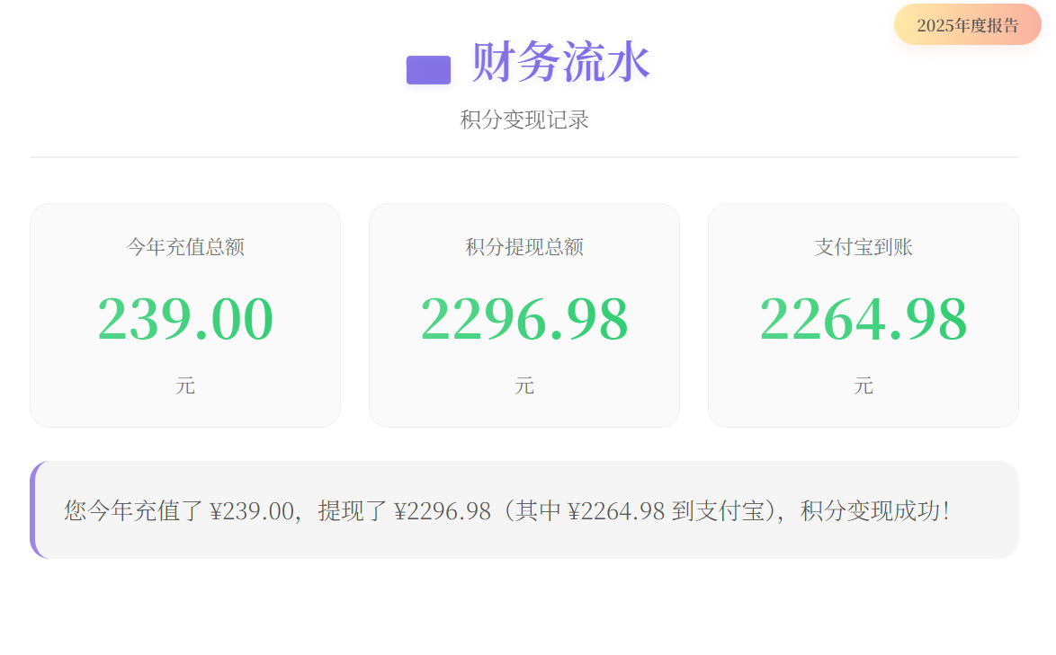This screenshot has height=655, width=1056.
Task: Click 元 under the 239.00 figure
Action: pos(185,386)
